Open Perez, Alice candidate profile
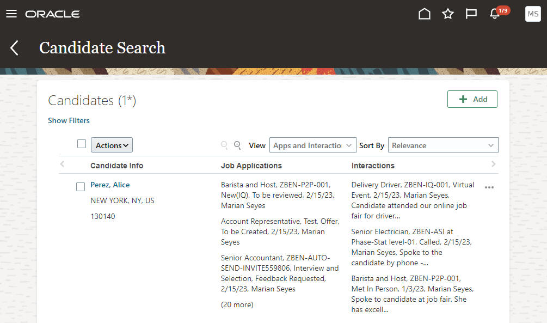Image resolution: width=547 pixels, height=323 pixels. pyautogui.click(x=110, y=185)
